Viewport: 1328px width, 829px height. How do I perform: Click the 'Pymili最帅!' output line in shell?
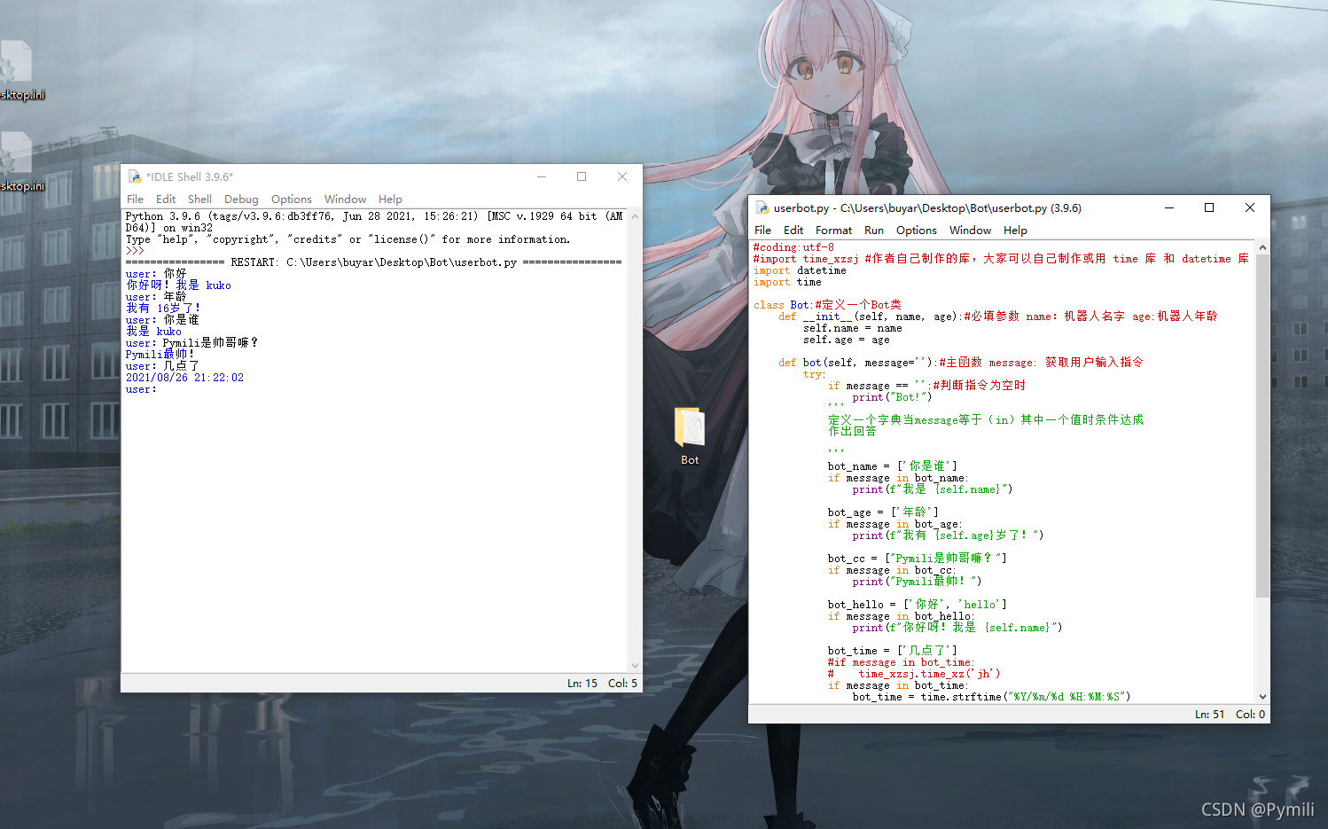pyautogui.click(x=160, y=355)
